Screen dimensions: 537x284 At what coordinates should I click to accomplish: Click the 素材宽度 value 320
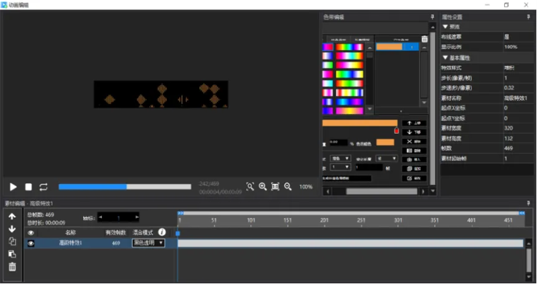click(x=509, y=128)
